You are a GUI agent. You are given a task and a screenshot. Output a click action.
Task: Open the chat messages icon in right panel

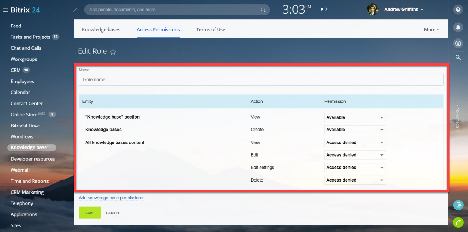(458, 44)
